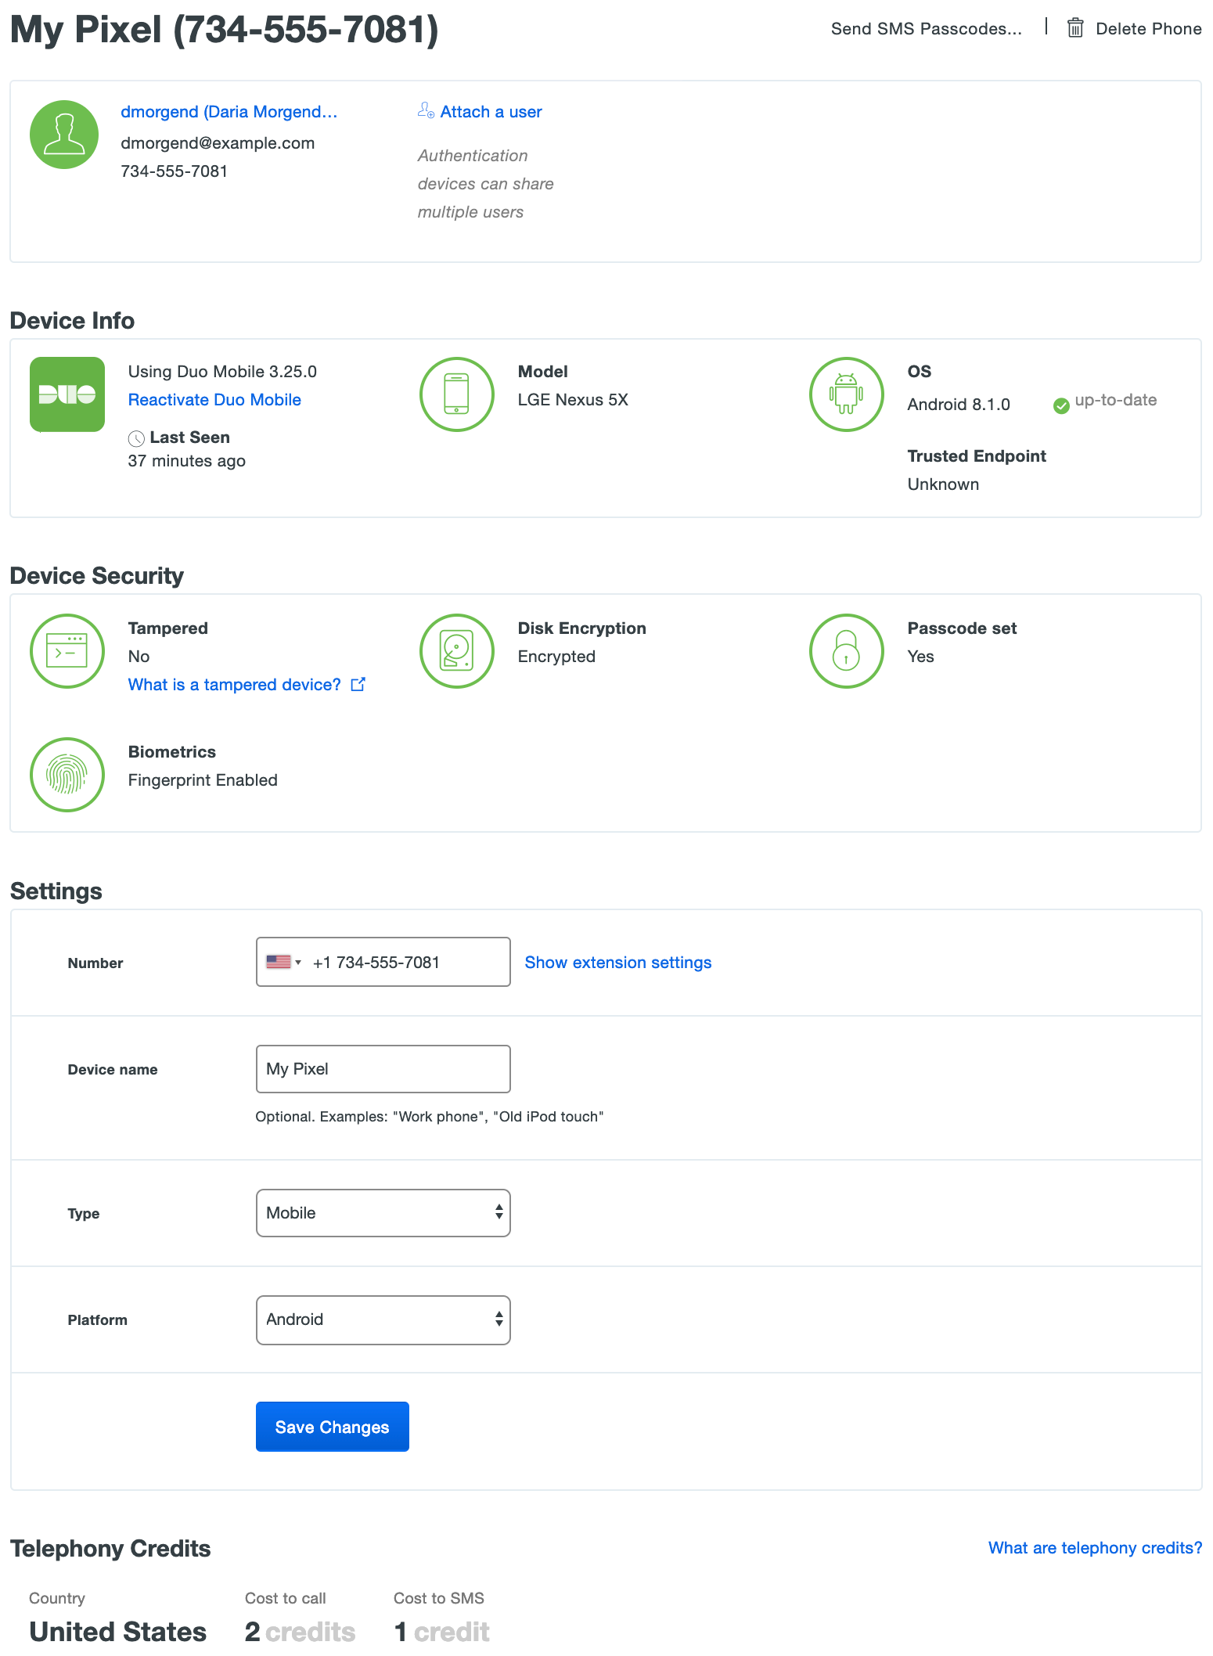Click the Device name text field
This screenshot has width=1213, height=1656.
click(383, 1069)
